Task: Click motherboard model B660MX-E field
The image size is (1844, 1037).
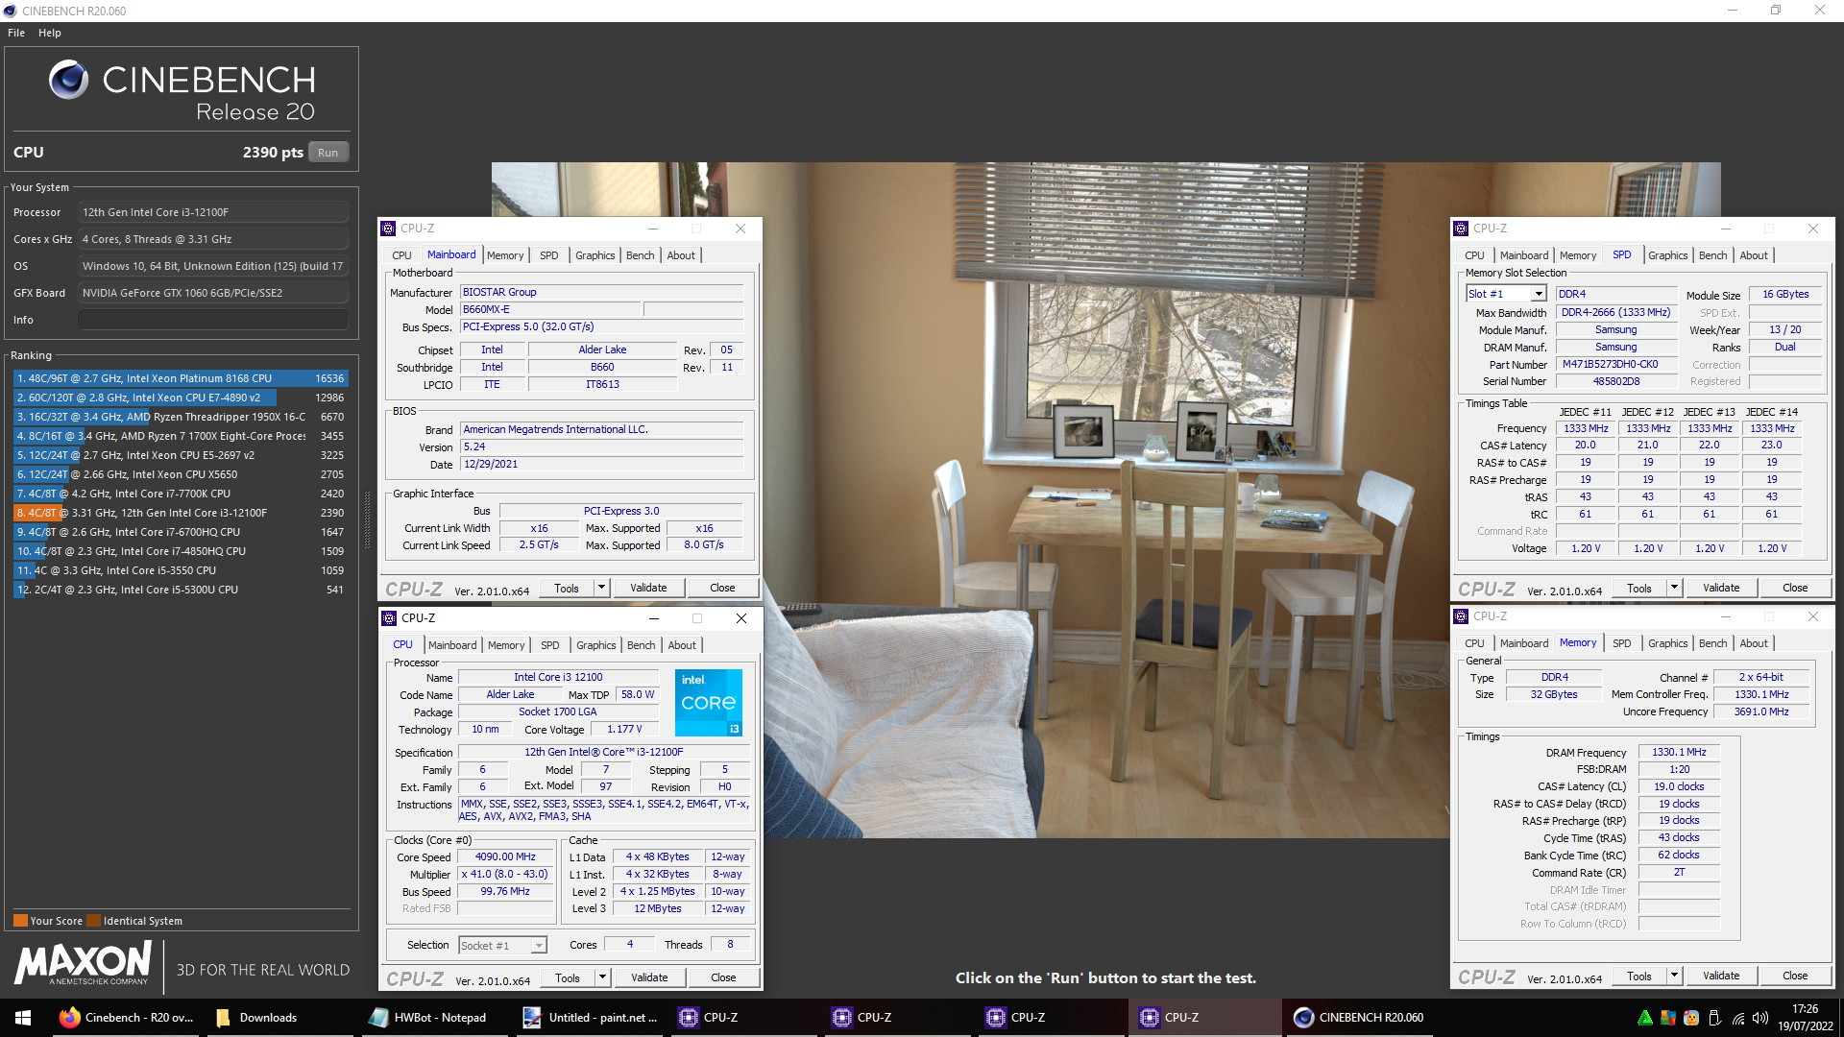Action: [550, 310]
